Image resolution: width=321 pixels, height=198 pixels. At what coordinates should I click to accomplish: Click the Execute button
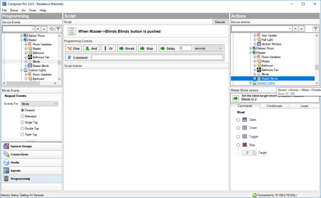pyautogui.click(x=220, y=22)
